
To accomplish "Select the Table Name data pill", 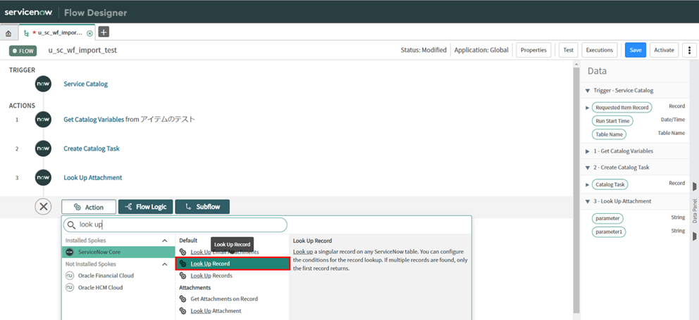I will [609, 134].
